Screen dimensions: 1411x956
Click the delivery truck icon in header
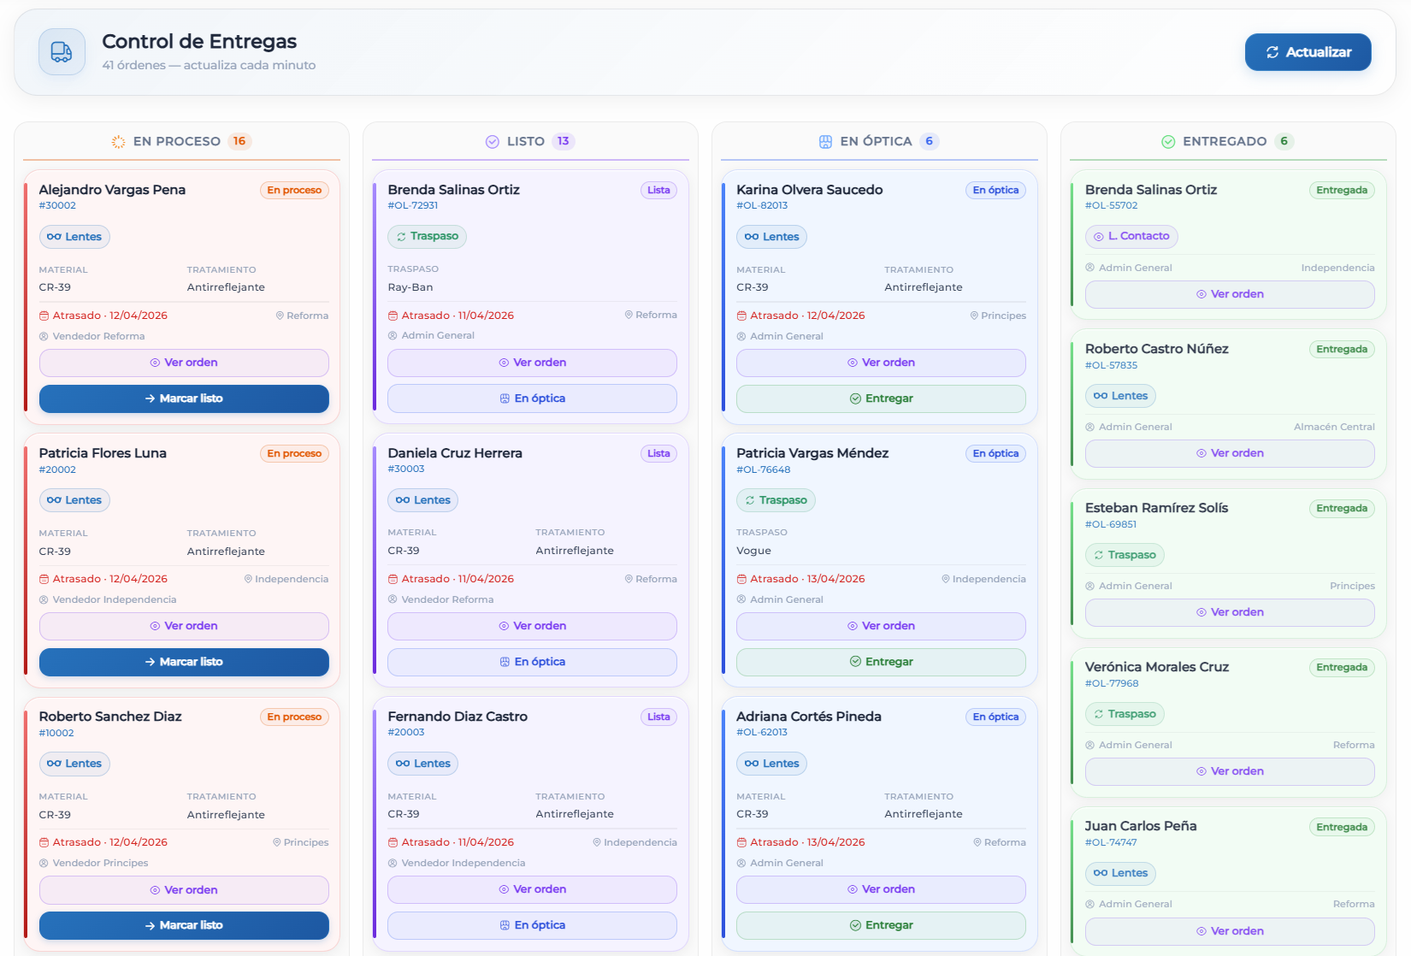[x=62, y=52]
